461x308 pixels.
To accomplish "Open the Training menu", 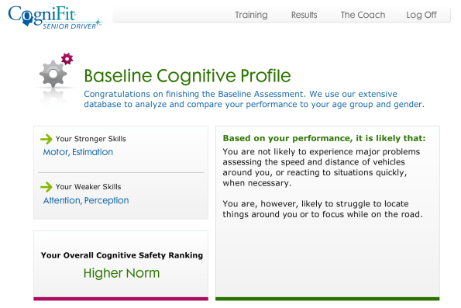I will click(251, 15).
